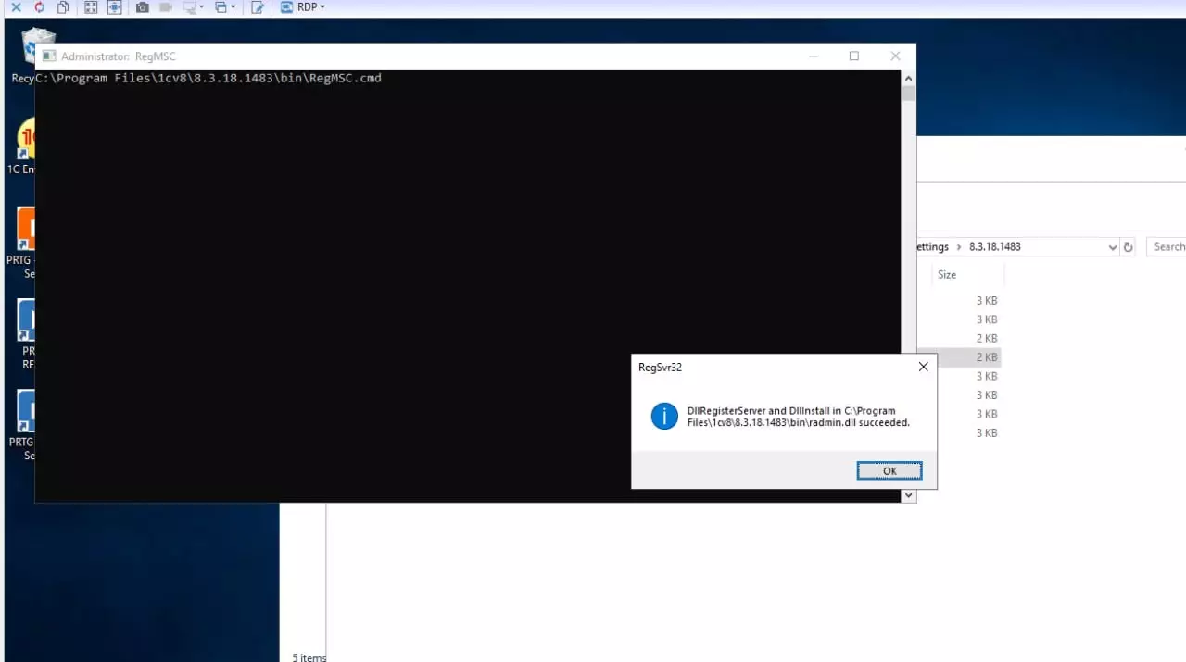The width and height of the screenshot is (1186, 662).
Task: Click the first 3 KB size cell
Action: (x=987, y=301)
